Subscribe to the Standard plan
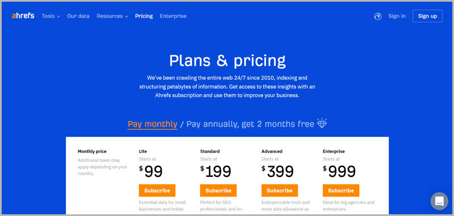Viewport: 454px width, 216px height. click(x=218, y=190)
